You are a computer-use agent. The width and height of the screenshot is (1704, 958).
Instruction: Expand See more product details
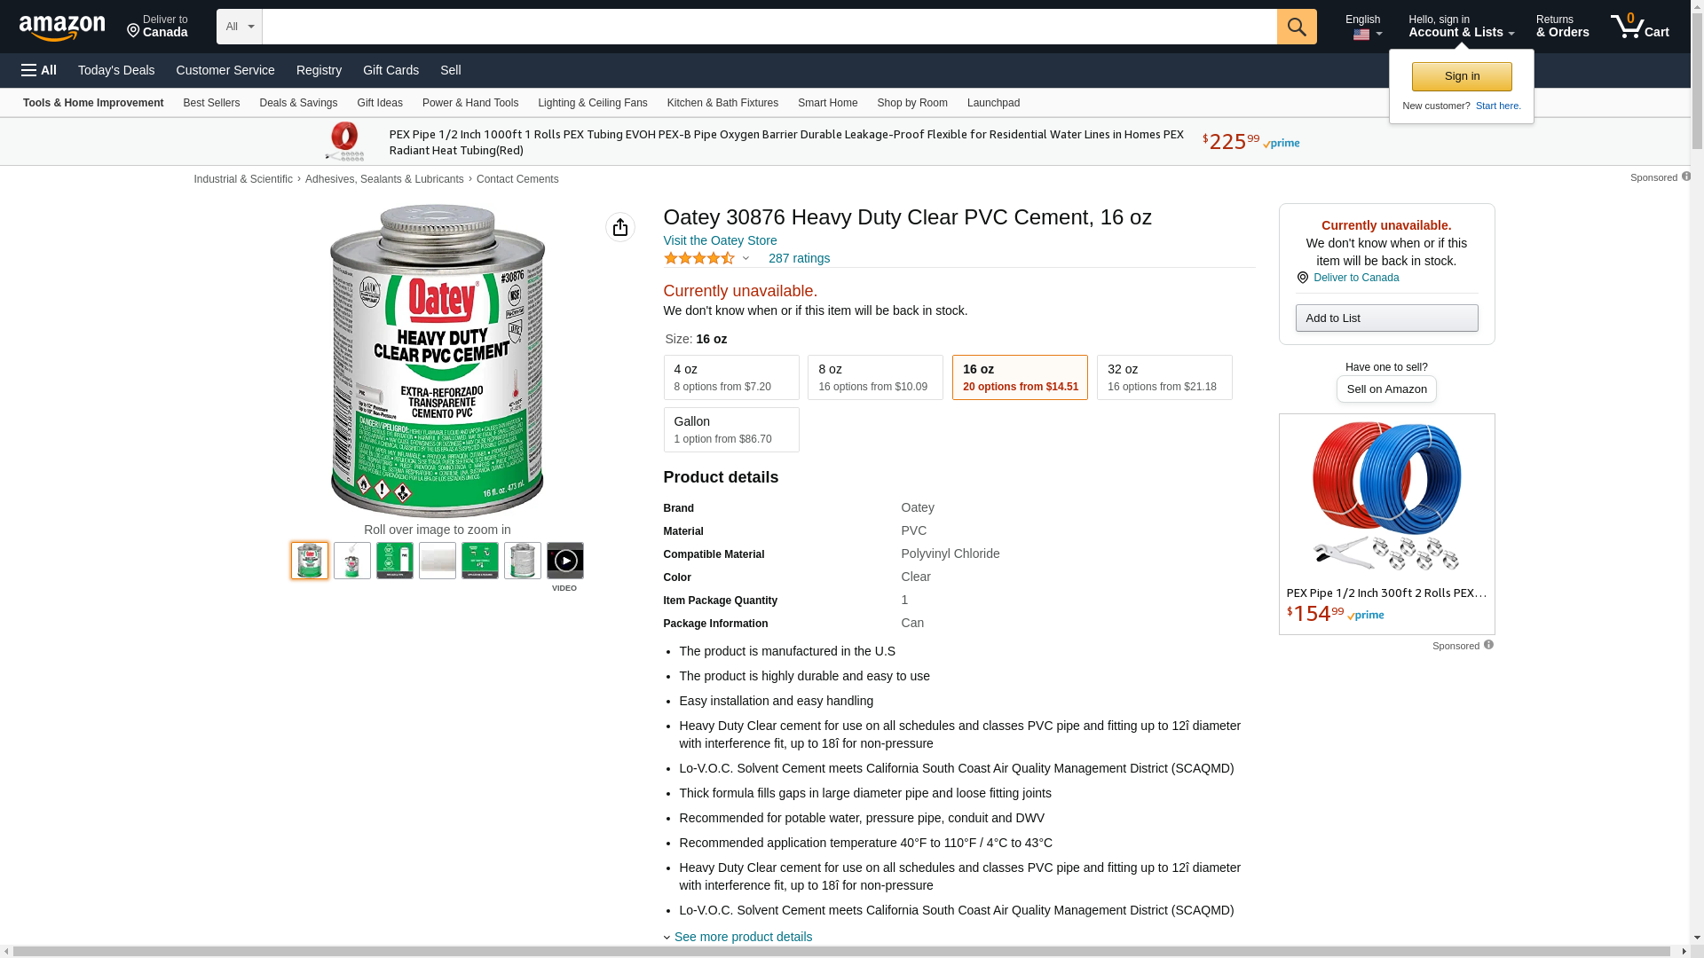coord(743,937)
